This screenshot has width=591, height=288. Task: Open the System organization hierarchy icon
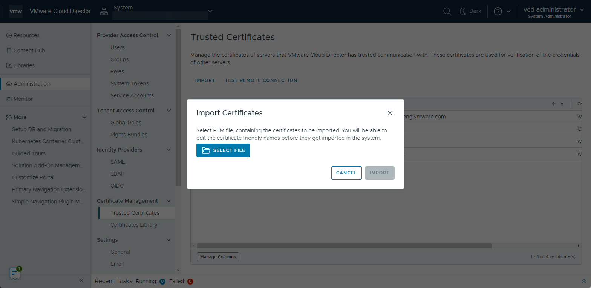(x=104, y=11)
